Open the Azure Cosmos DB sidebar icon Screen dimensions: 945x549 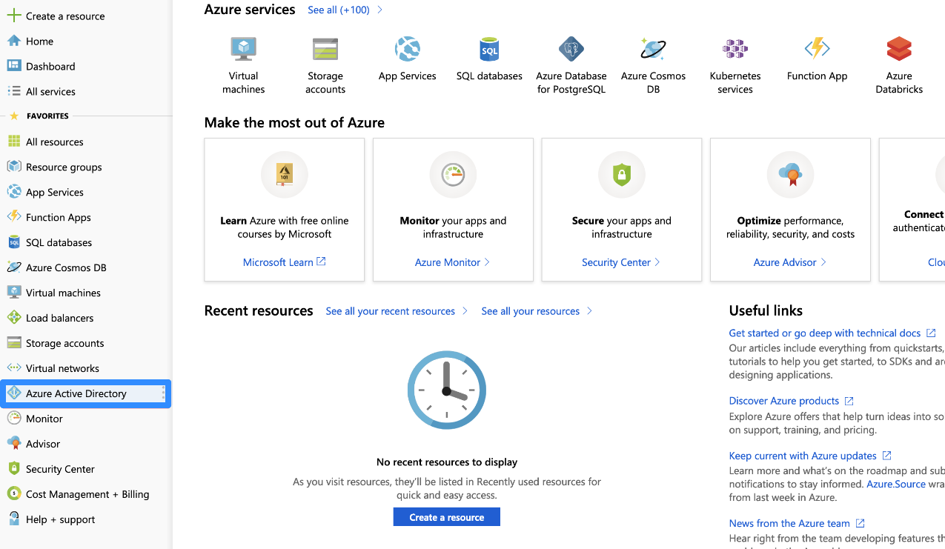tap(13, 267)
